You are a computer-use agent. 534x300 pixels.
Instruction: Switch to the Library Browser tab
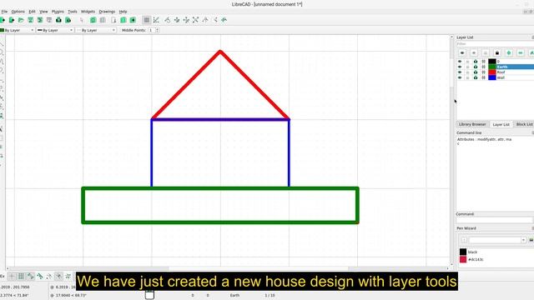tap(472, 124)
